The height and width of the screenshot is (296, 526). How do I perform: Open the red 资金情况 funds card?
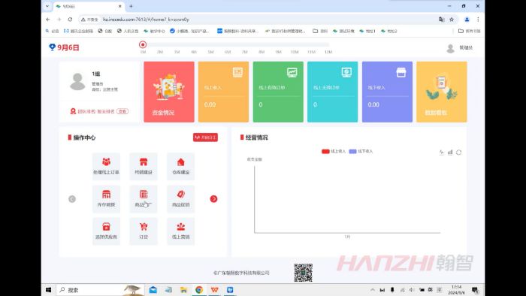coord(169,92)
